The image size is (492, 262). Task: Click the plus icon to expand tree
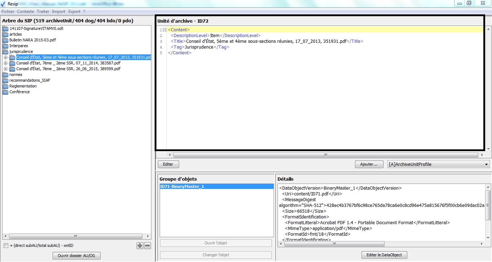(x=140, y=246)
